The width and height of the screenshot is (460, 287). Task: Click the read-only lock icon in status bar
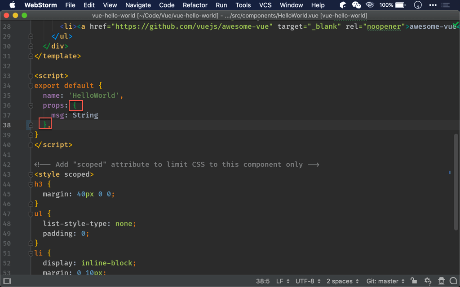pyautogui.click(x=414, y=281)
